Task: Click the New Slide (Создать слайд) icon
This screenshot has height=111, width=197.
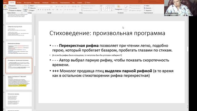Action: (25, 6)
